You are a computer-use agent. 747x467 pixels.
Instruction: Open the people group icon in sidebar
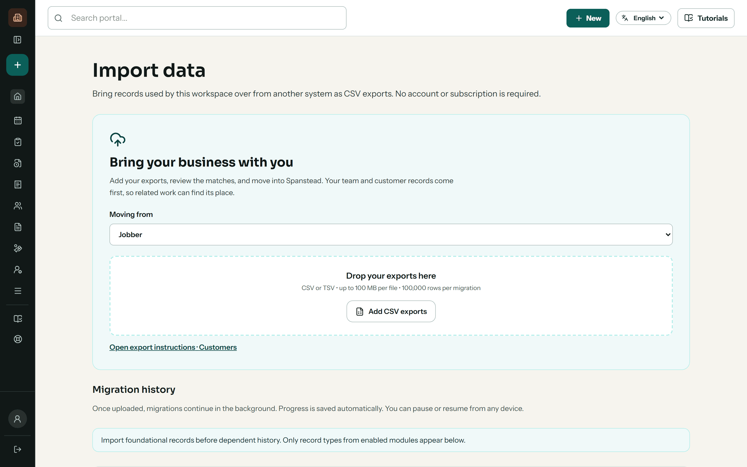pyautogui.click(x=18, y=206)
